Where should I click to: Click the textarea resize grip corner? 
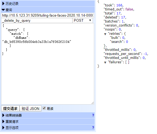click(x=93, y=103)
